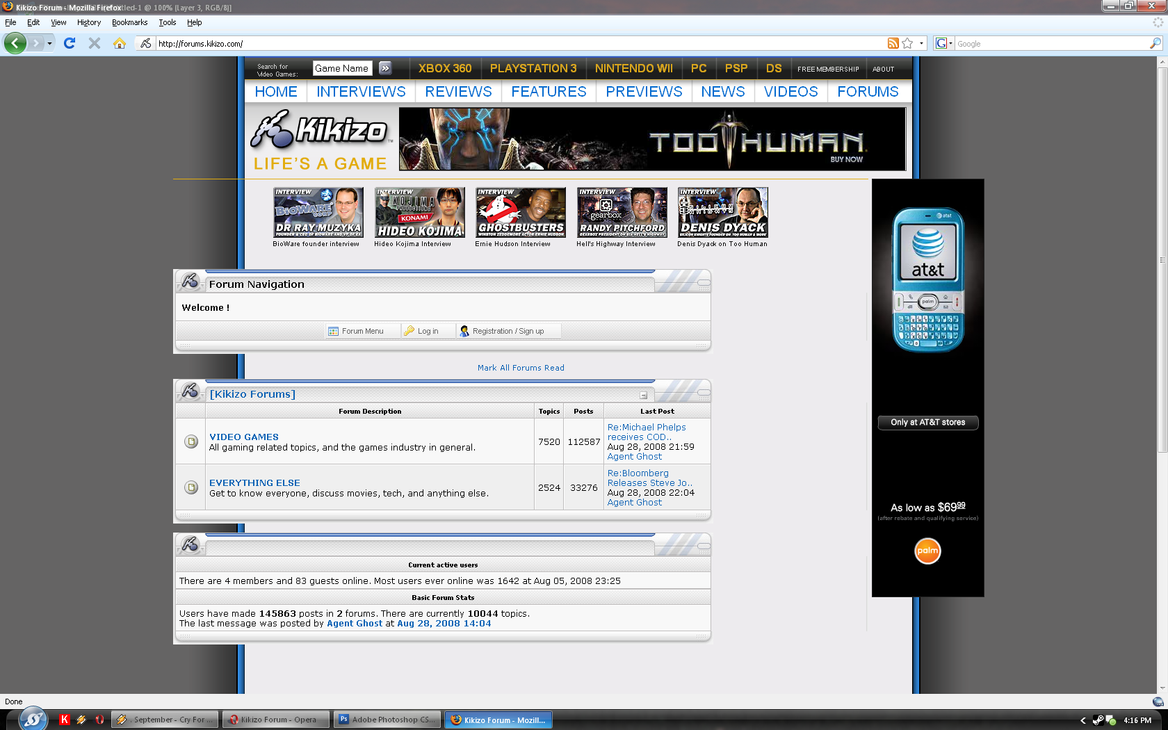This screenshot has width=1168, height=730.
Task: Switch to Kikizo Forum - Opera taskbar button
Action: (x=275, y=720)
